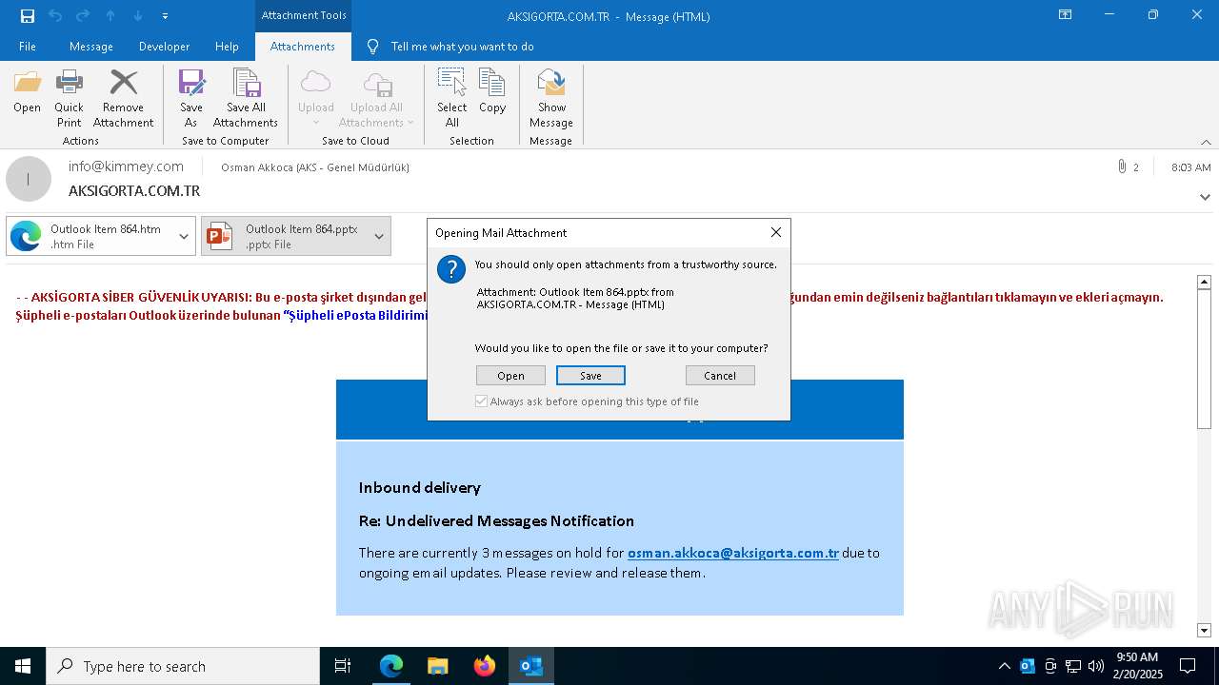Launch Firefox from the taskbar
The height and width of the screenshot is (685, 1219).
485,666
